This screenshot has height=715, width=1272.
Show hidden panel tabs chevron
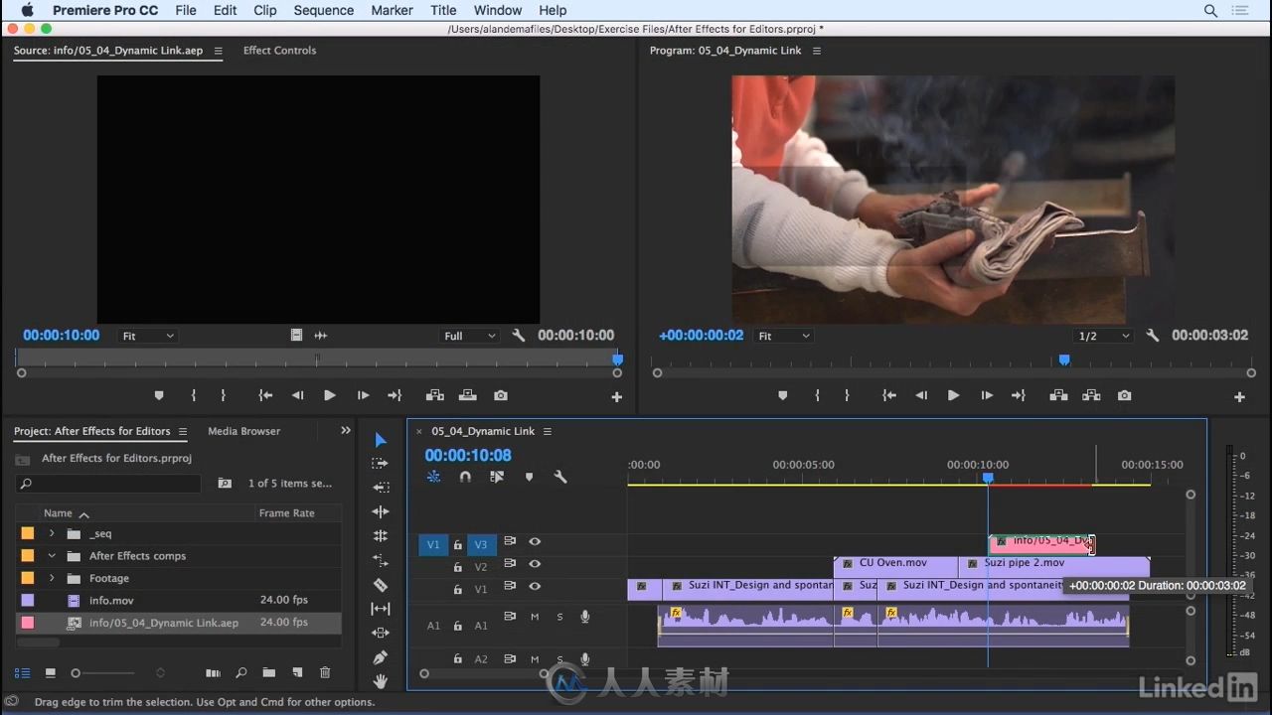[346, 431]
